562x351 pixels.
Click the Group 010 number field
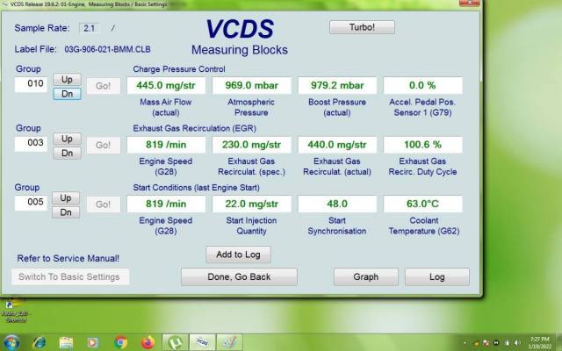click(x=31, y=84)
